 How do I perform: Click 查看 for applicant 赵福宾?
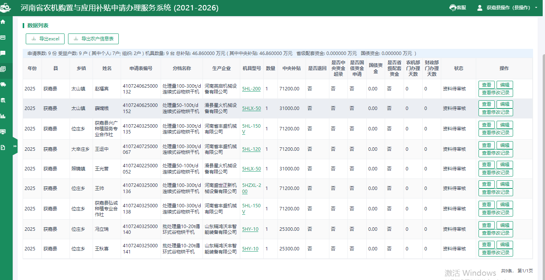487,85
